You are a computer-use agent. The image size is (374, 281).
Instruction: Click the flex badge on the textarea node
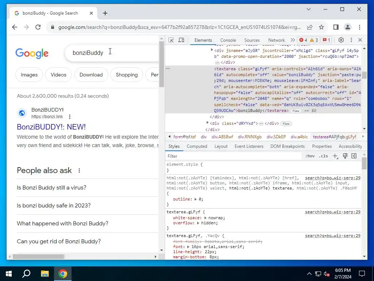296,111
